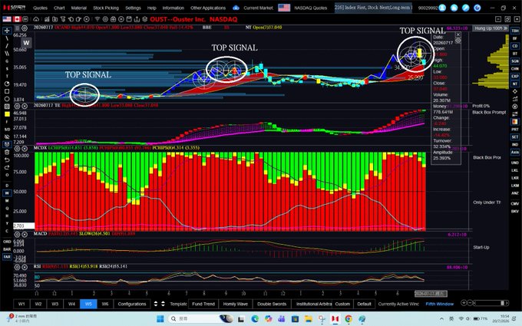
Task: Toggle the NT button in right sidebar
Action: click(x=514, y=84)
